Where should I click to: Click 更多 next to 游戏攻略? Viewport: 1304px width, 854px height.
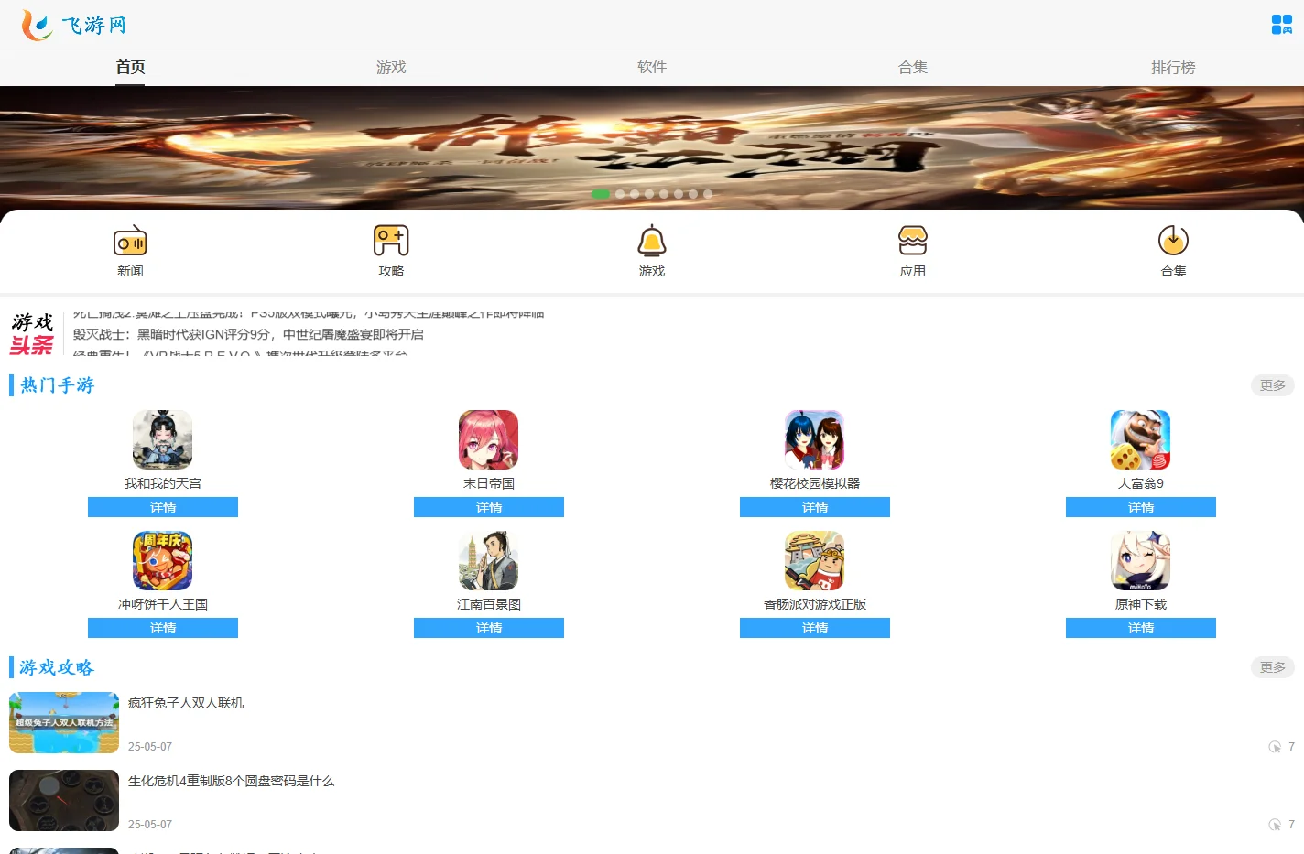1273,667
